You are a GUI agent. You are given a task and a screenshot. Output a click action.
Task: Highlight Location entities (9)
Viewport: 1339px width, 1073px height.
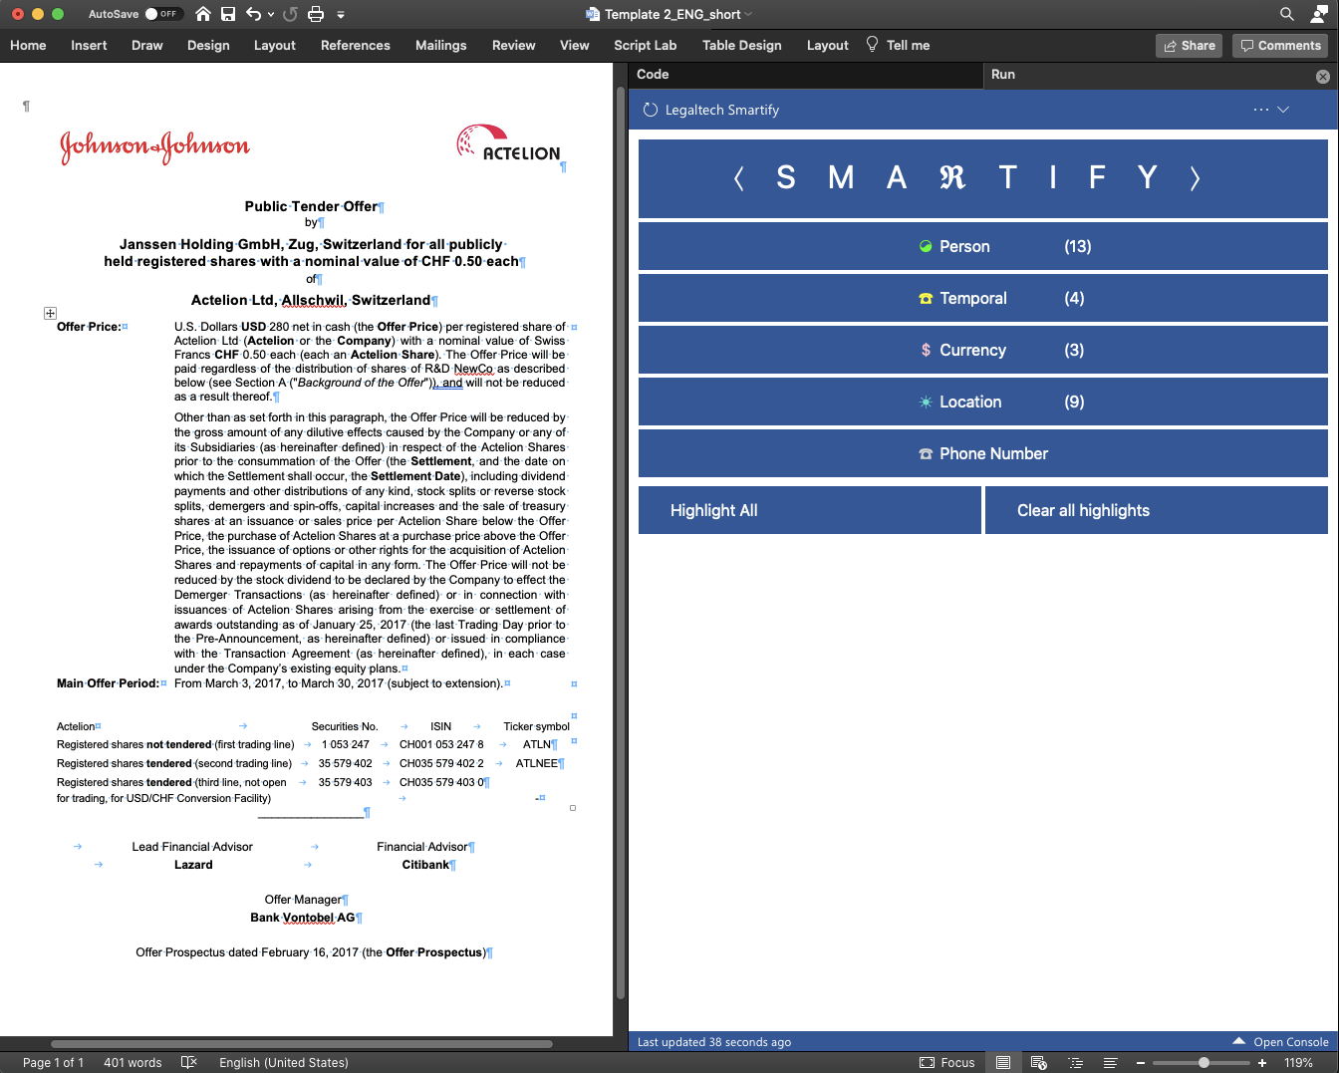point(983,402)
